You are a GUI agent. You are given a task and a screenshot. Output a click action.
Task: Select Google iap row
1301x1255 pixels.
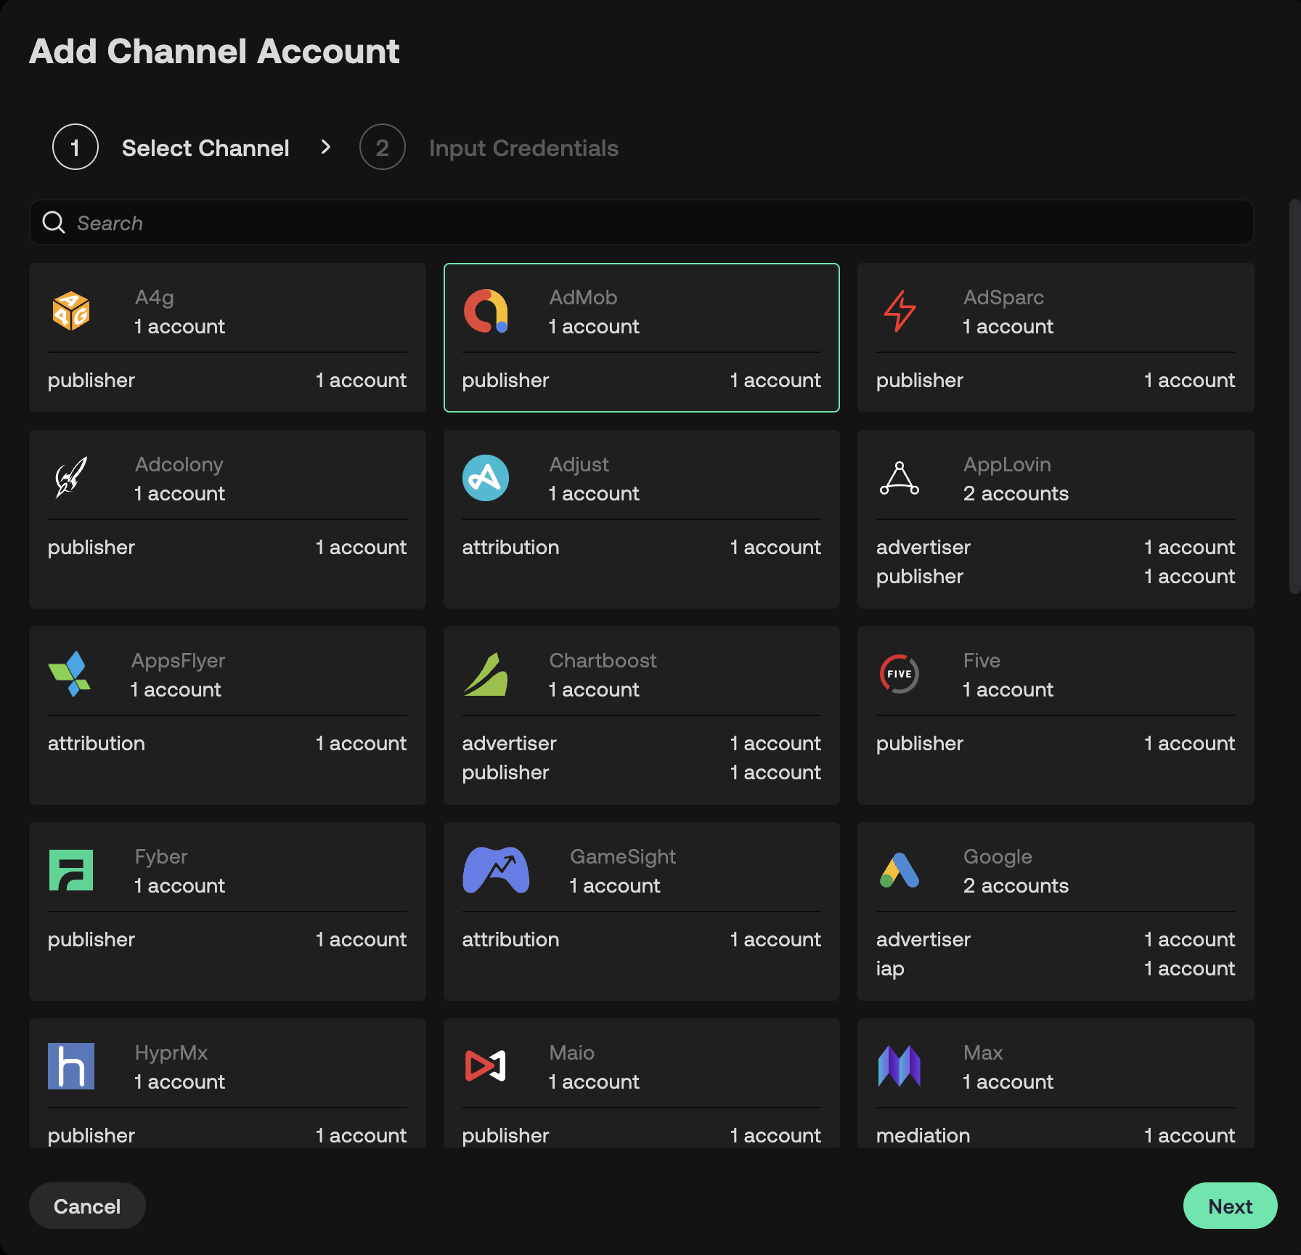pos(1056,968)
